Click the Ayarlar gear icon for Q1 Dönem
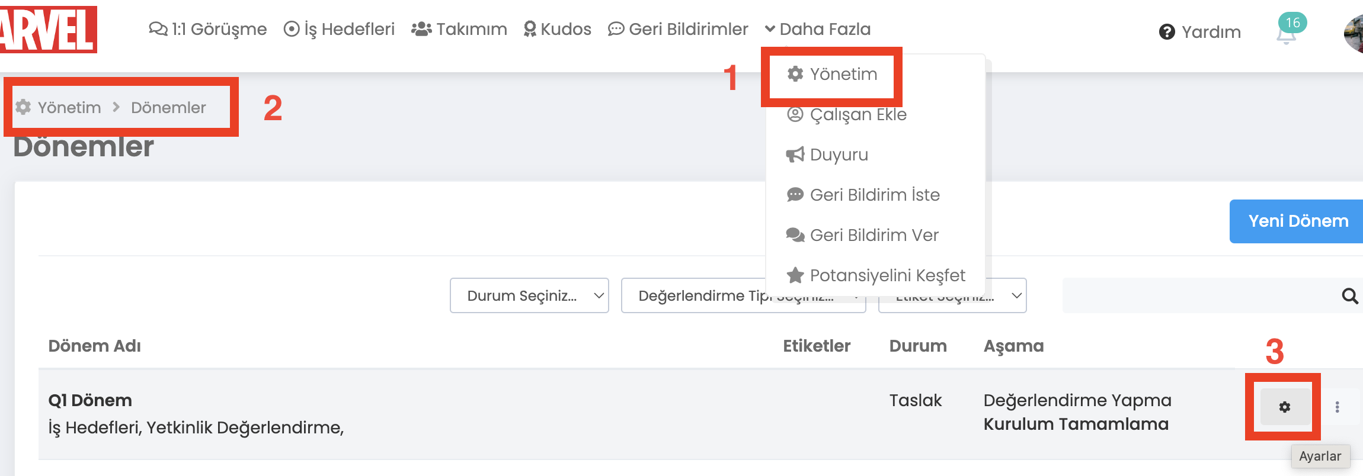Image resolution: width=1363 pixels, height=476 pixels. pyautogui.click(x=1284, y=407)
